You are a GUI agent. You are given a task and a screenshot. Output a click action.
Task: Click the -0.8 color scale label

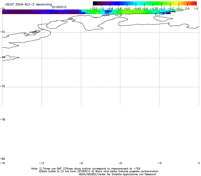[110, 9]
